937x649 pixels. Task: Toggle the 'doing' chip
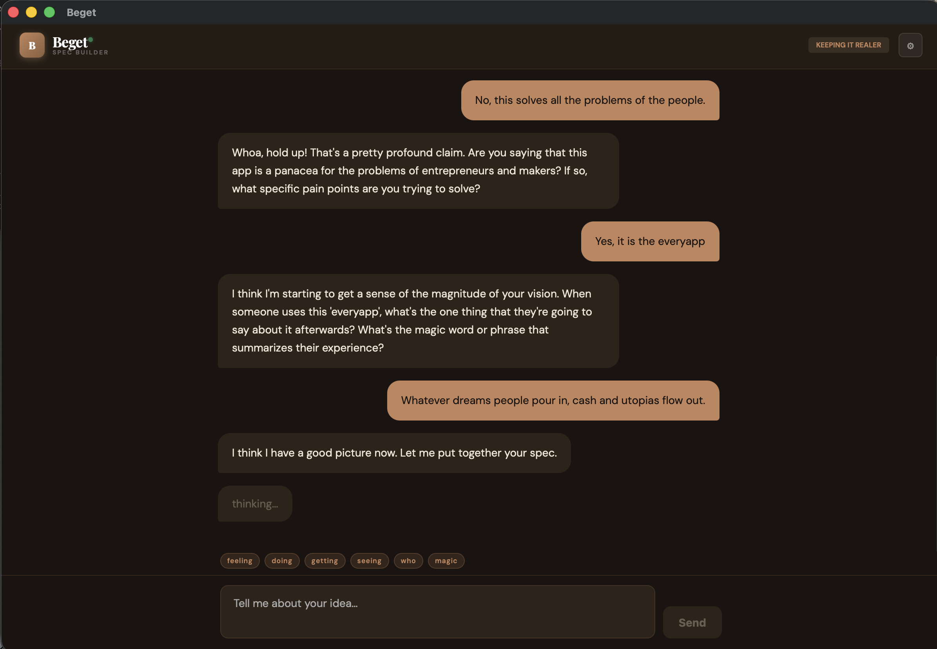282,560
